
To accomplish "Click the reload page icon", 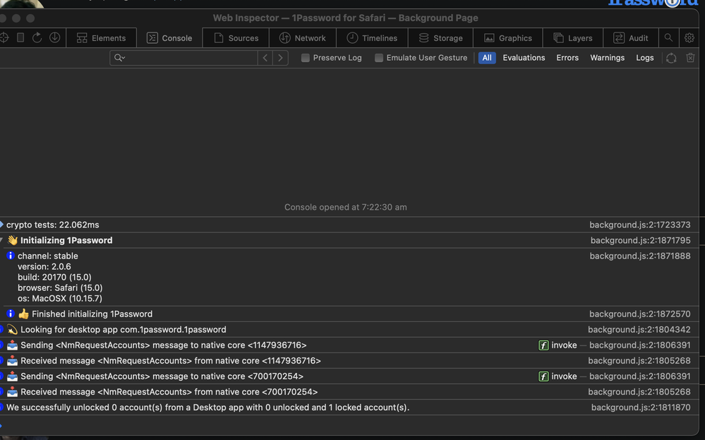I will click(x=37, y=38).
